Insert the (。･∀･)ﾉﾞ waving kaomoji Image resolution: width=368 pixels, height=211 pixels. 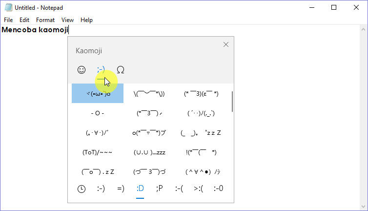(98, 133)
